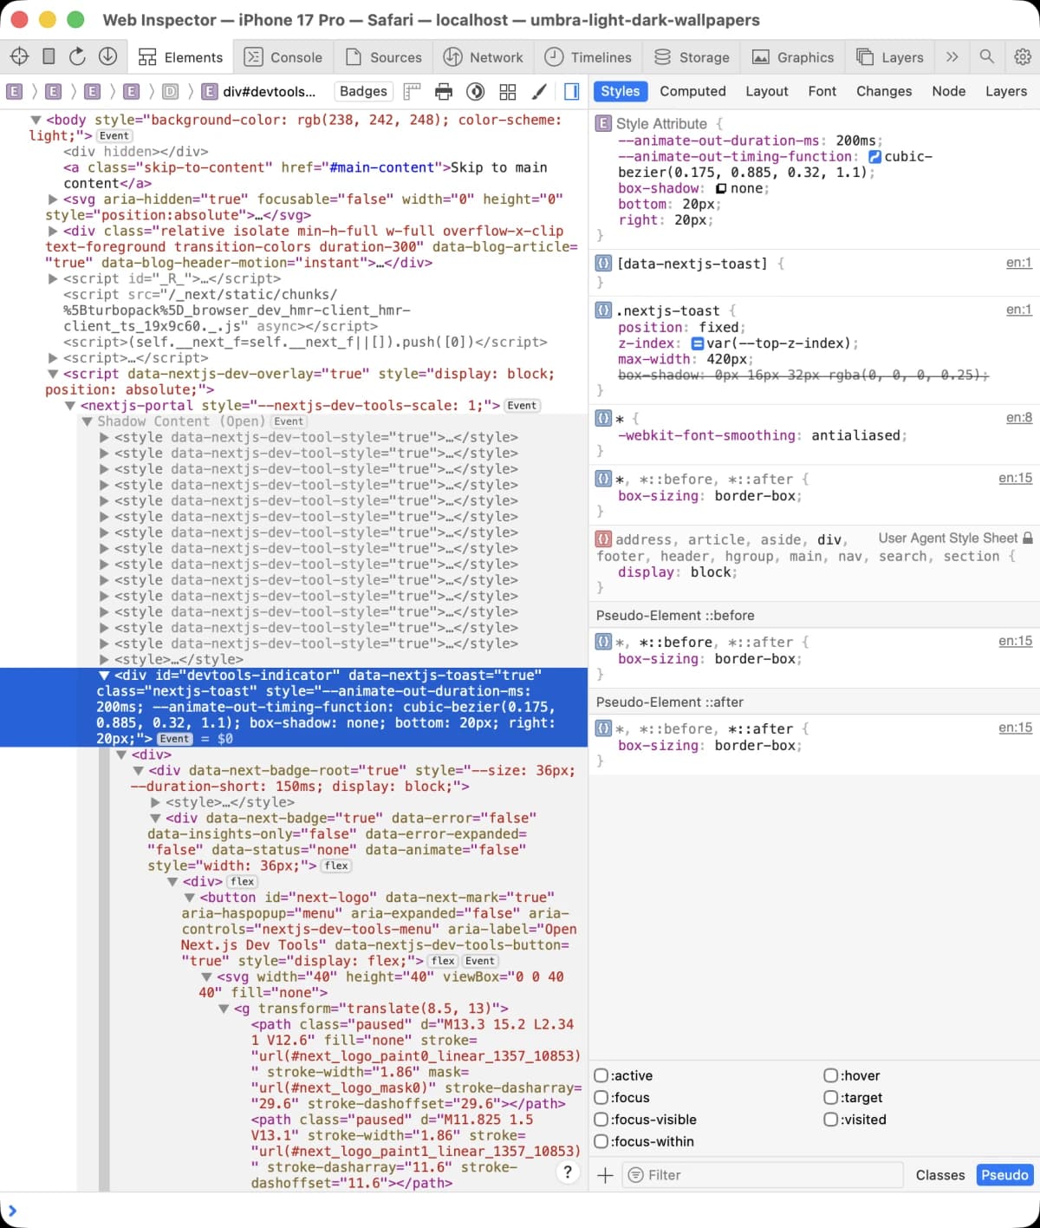This screenshot has width=1040, height=1228.
Task: Open the Badges dropdown button
Action: point(364,91)
